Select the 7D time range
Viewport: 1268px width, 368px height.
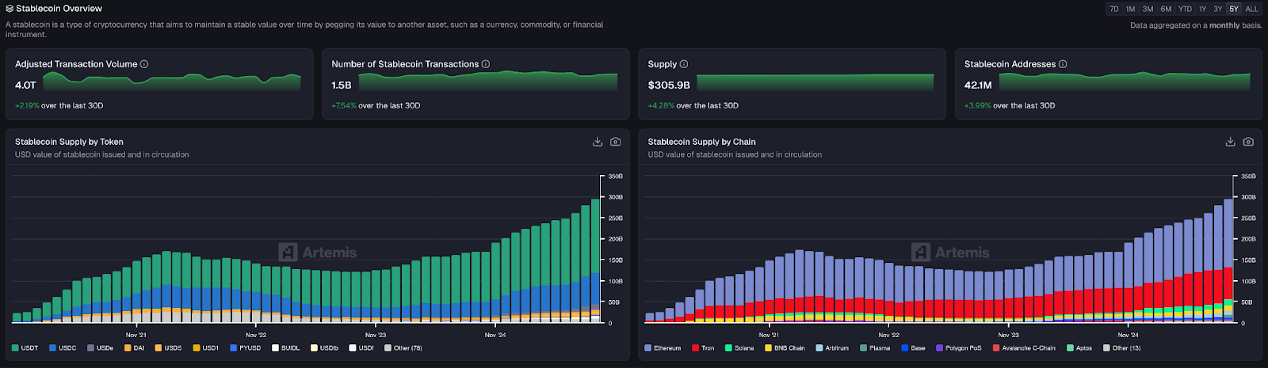coord(1114,9)
